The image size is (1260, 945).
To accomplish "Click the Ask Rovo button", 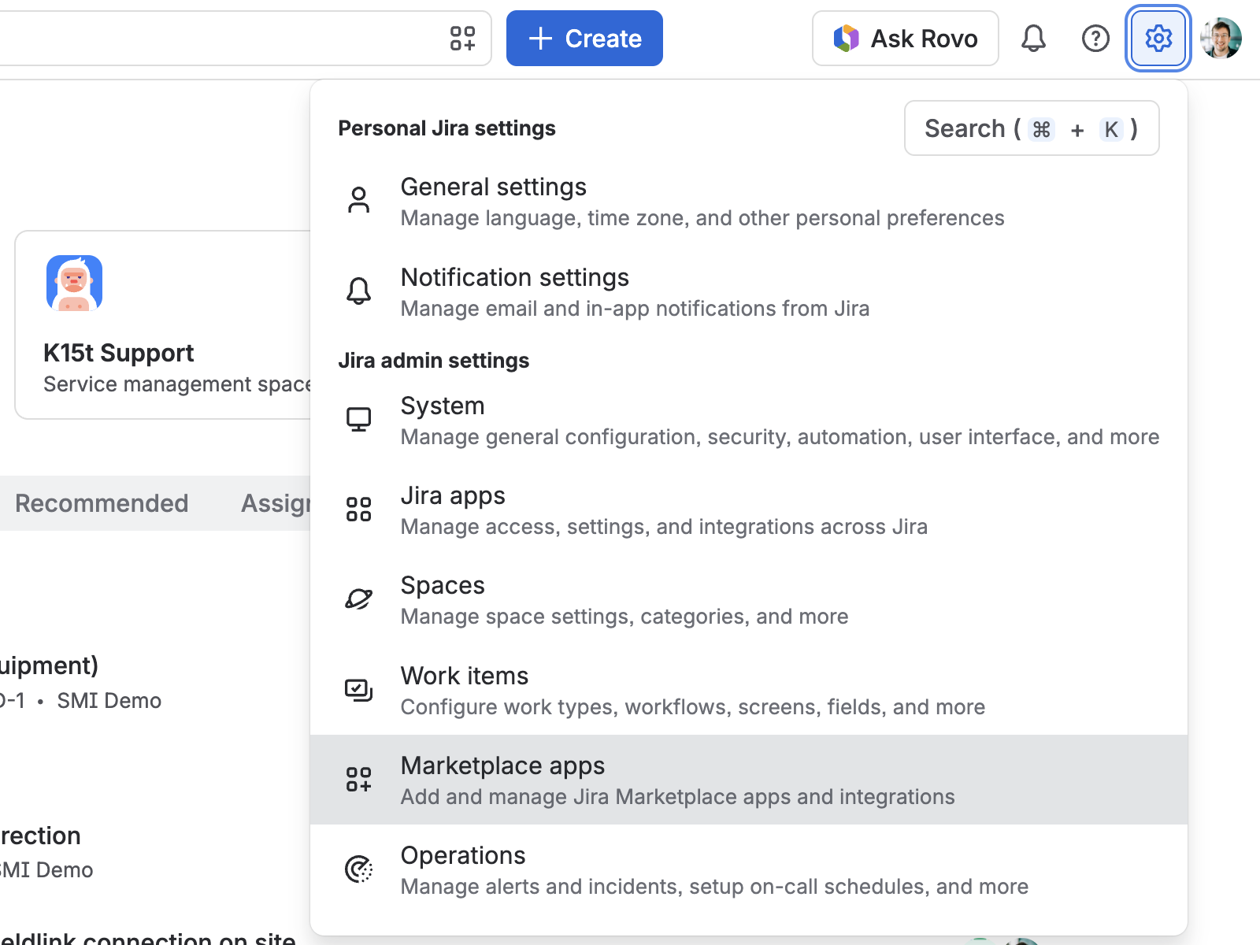I will pyautogui.click(x=906, y=38).
